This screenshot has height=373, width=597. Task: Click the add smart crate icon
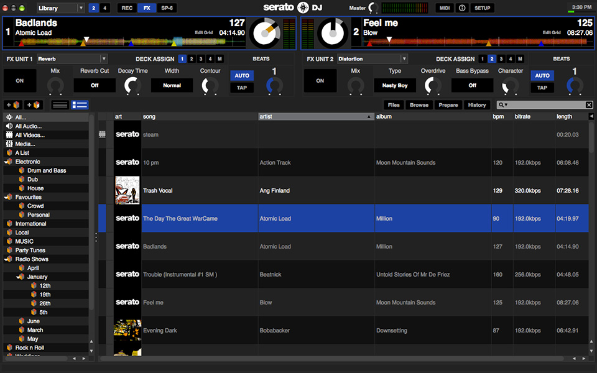(x=34, y=105)
